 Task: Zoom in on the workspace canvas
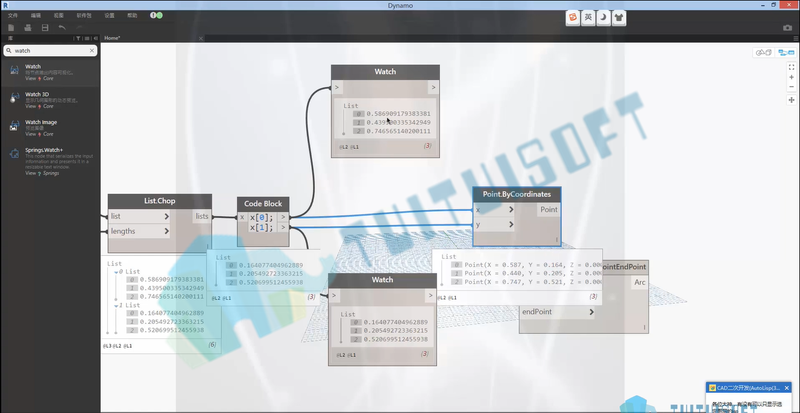pos(792,77)
